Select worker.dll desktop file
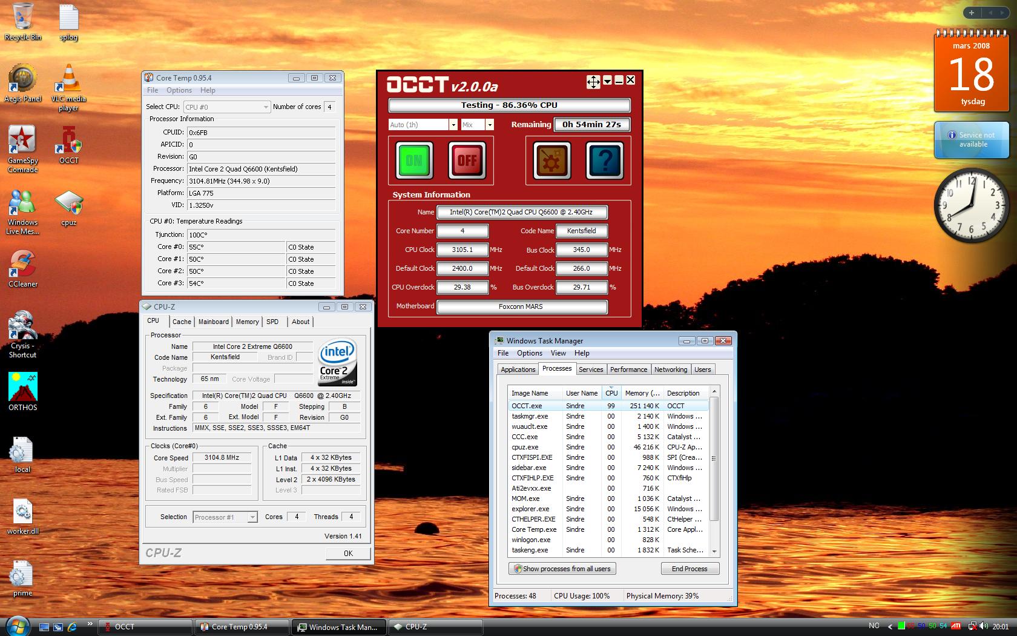Image resolution: width=1017 pixels, height=636 pixels. pyautogui.click(x=23, y=517)
